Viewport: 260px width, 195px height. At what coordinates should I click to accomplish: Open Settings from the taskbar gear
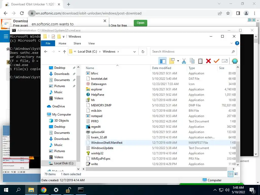click(56, 190)
